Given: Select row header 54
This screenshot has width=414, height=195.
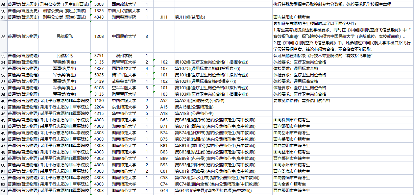Looking at the screenshot, I should coord(3,191).
